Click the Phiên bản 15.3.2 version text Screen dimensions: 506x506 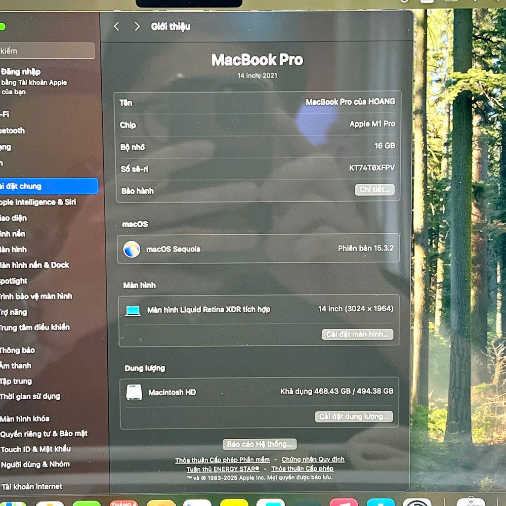click(x=366, y=248)
